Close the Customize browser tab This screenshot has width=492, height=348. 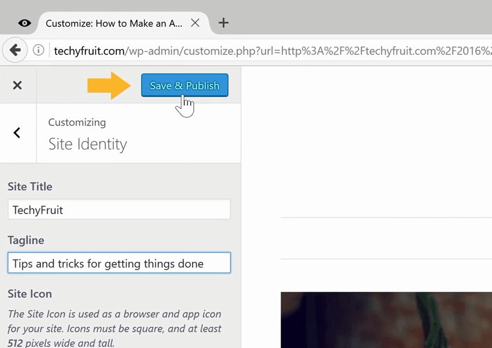(195, 22)
